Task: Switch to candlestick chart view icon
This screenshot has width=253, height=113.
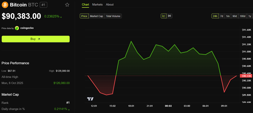Action: click(169, 16)
